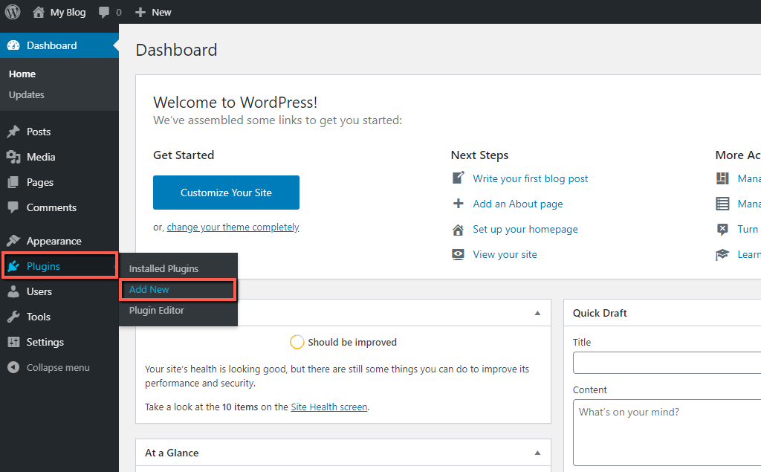Click the menus list icon in More Actions
Viewport: 761px width, 472px height.
click(722, 204)
